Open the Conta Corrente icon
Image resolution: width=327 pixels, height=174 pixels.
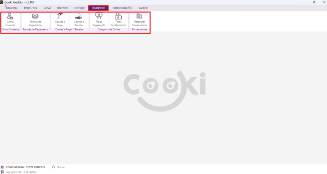point(10,20)
